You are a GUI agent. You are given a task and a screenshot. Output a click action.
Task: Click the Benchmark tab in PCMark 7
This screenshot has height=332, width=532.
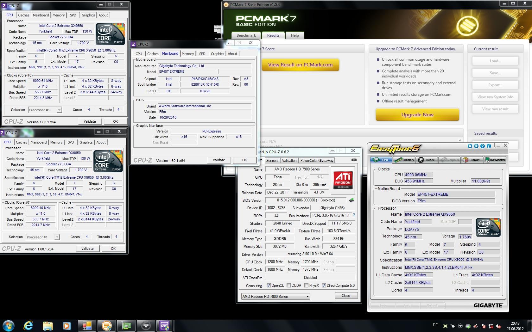(246, 35)
